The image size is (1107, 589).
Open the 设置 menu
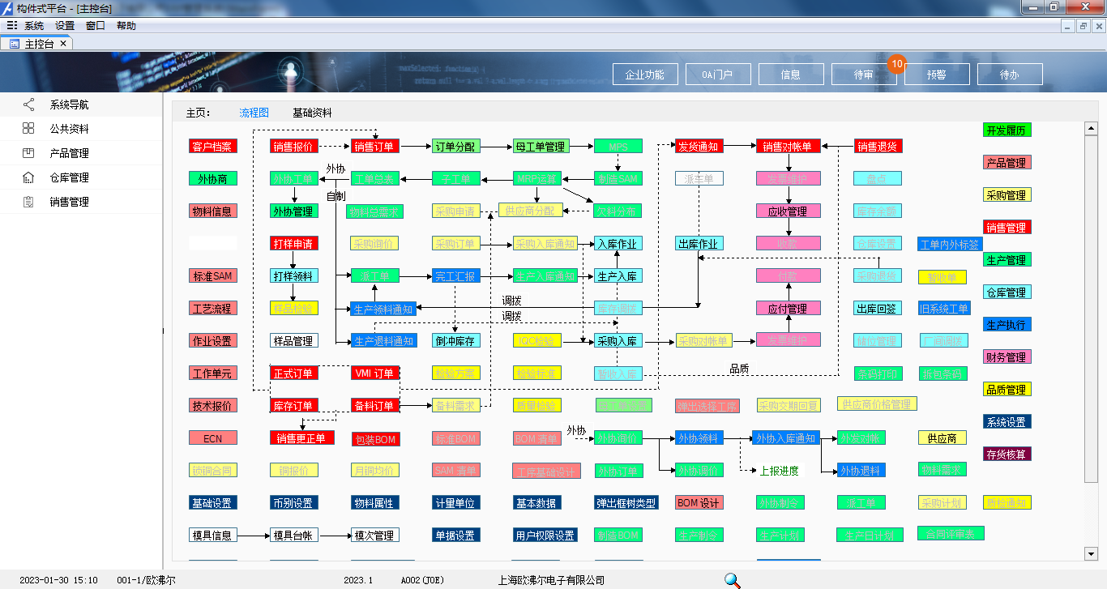65,26
